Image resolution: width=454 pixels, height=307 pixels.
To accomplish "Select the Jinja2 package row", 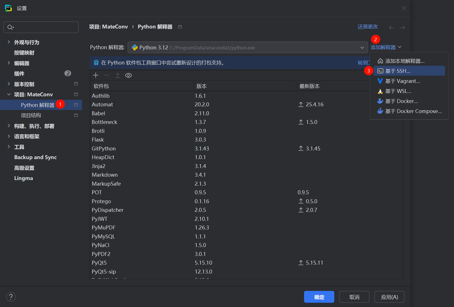I will coord(247,166).
